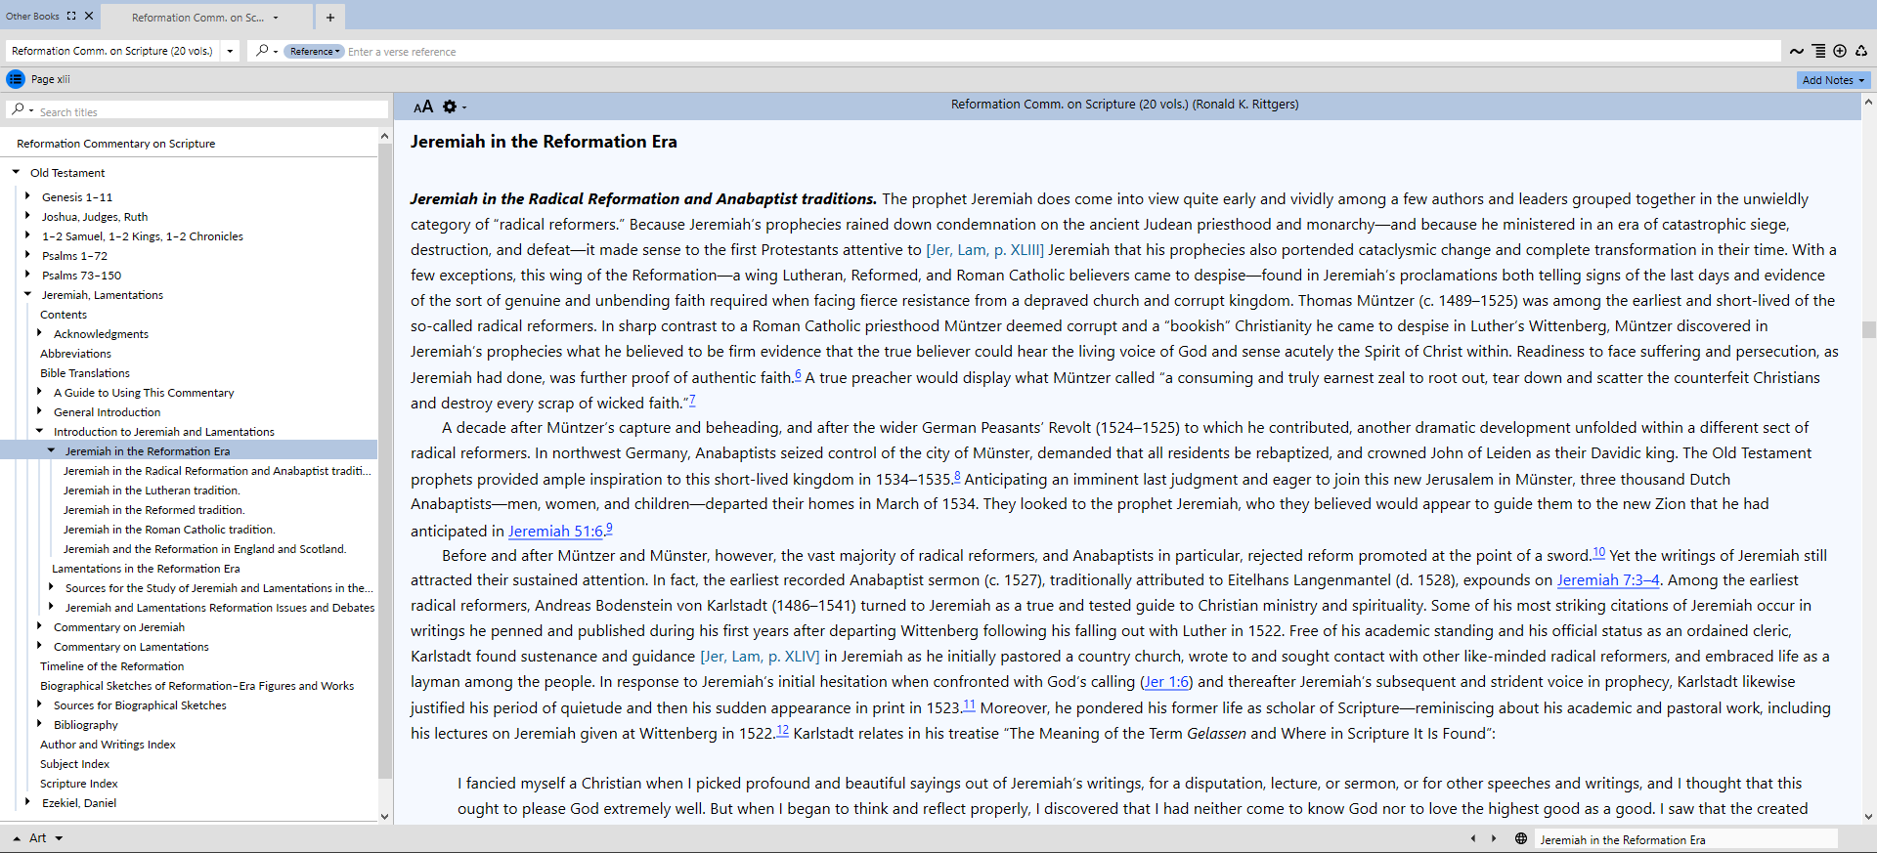The height and width of the screenshot is (853, 1877).
Task: Open the book selector dropdown arrow
Action: click(x=230, y=51)
